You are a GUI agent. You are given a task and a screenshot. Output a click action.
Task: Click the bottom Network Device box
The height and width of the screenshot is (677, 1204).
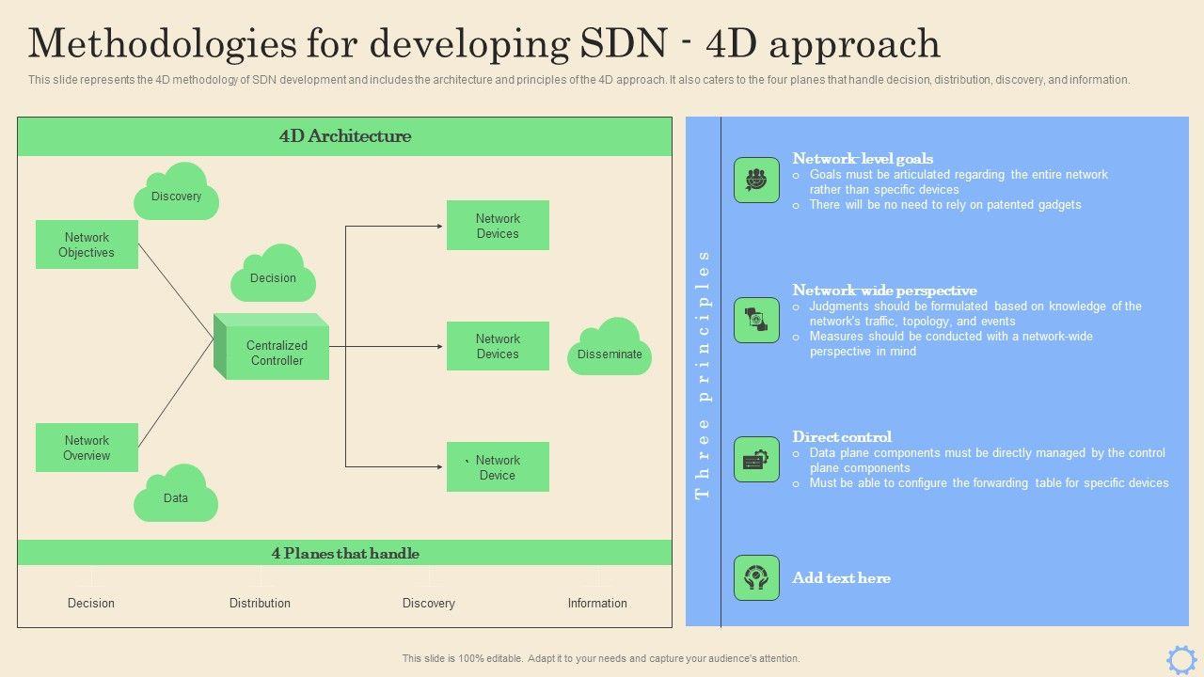[x=498, y=467]
